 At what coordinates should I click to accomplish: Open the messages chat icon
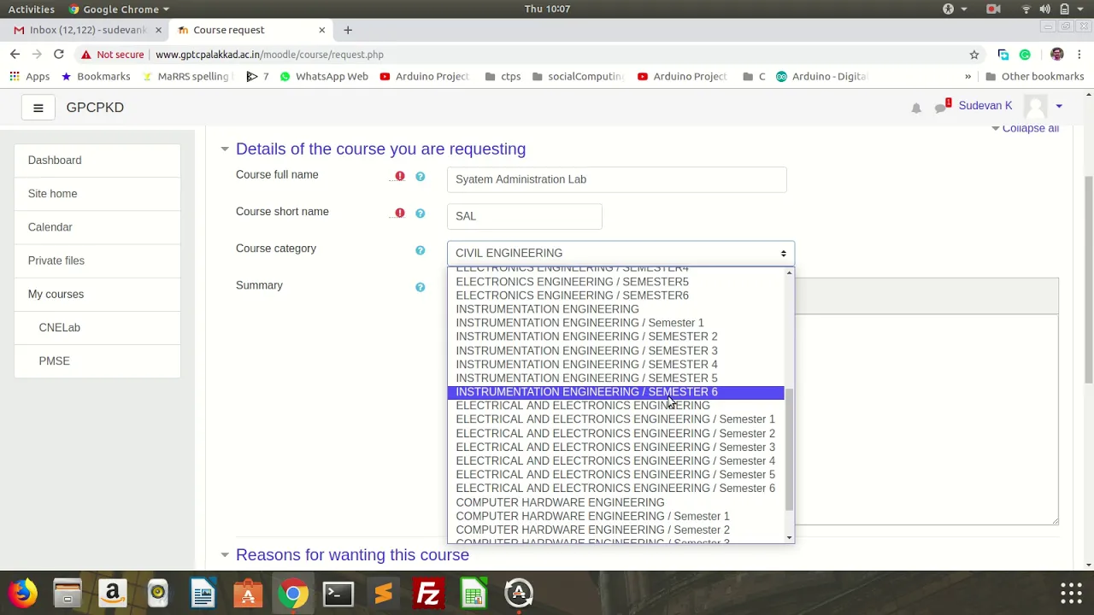(x=942, y=107)
